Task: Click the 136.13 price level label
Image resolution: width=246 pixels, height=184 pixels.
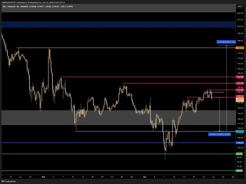Action: [x=240, y=96]
